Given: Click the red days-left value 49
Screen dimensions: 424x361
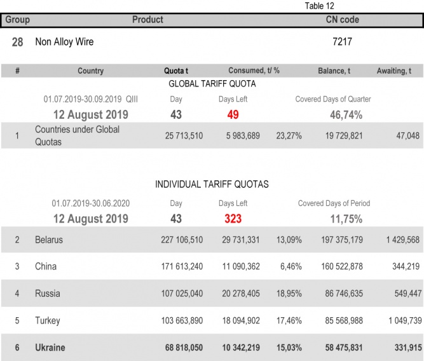Looking at the screenshot, I should 234,115.
